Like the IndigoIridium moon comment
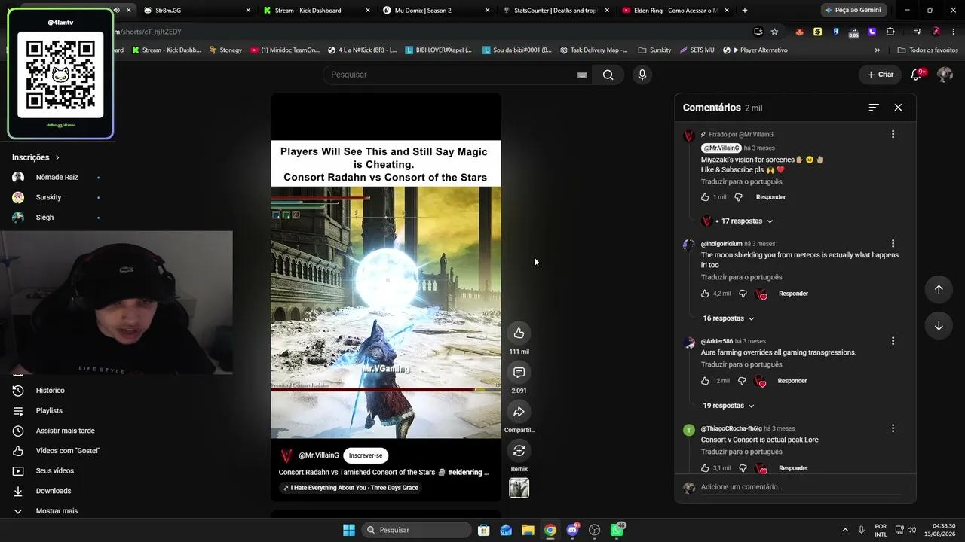 (706, 294)
